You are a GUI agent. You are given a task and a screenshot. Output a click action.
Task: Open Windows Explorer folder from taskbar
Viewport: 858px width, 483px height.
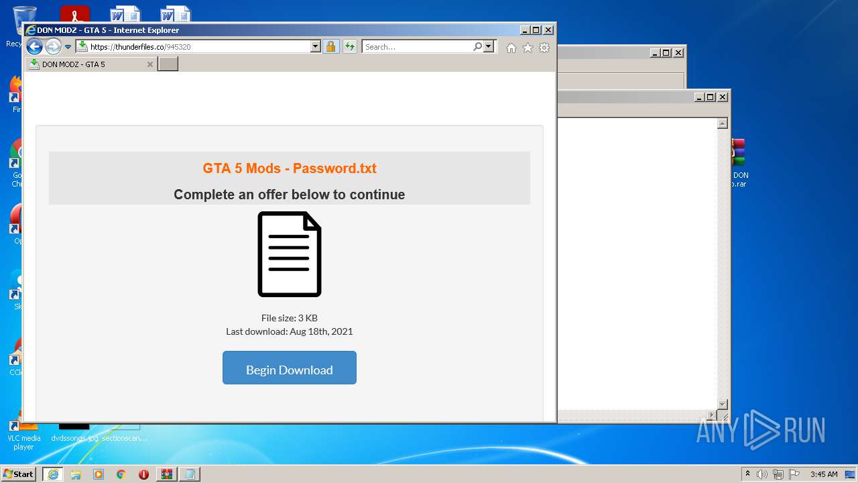pyautogui.click(x=76, y=474)
